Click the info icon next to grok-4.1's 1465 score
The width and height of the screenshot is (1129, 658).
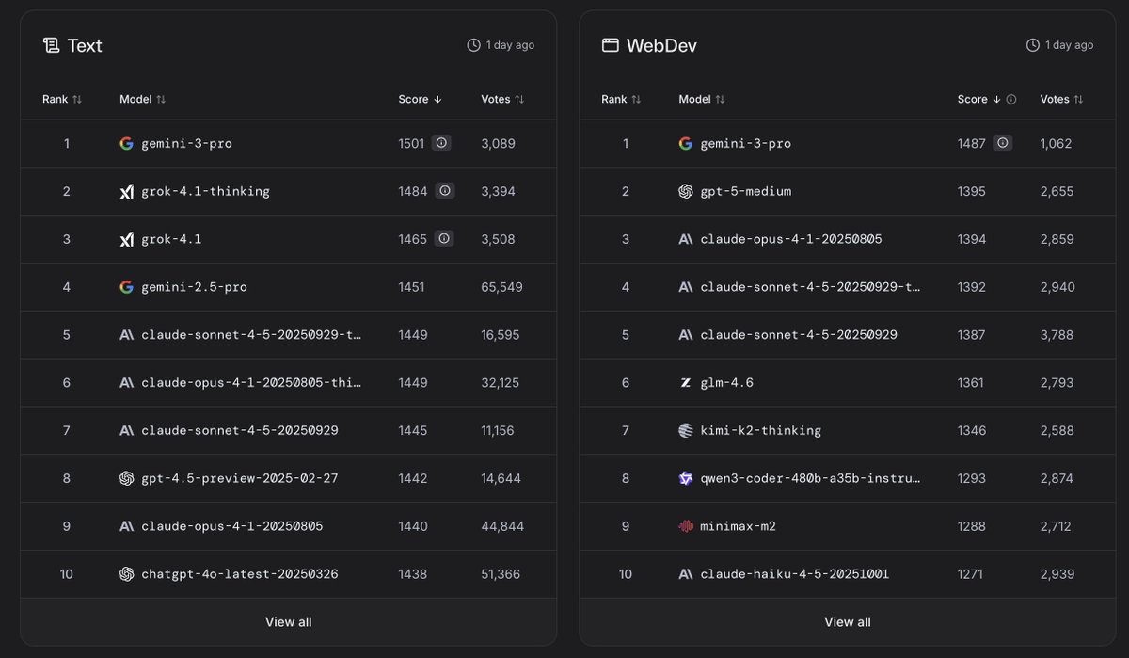tap(443, 238)
